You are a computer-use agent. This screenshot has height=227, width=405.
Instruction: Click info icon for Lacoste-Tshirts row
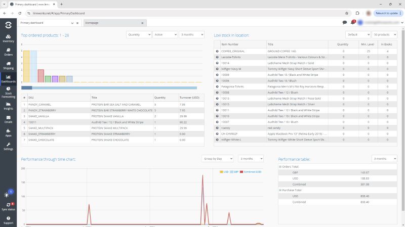coord(217,57)
